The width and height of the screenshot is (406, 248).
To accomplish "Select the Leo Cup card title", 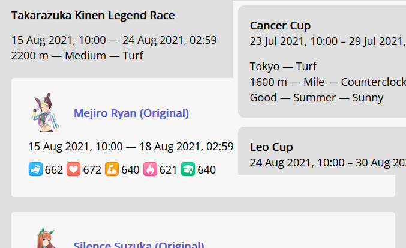I will pos(271,147).
